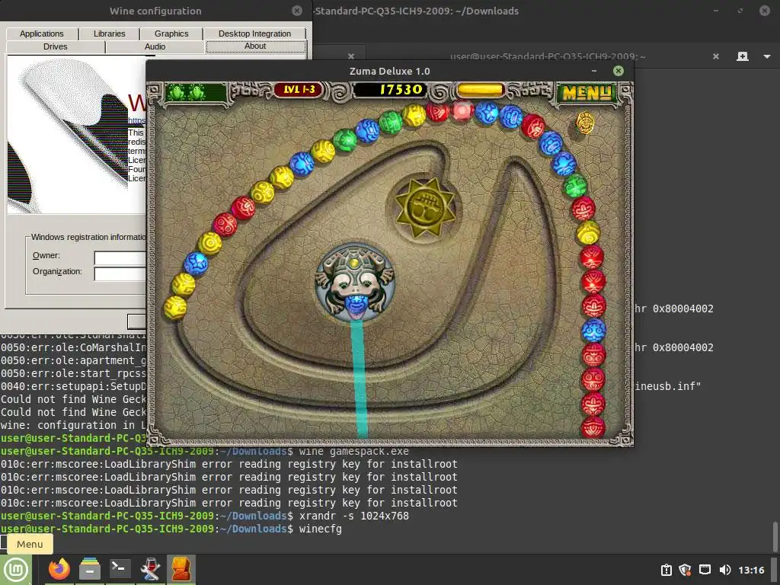Click the LVL 1-3 level indicator
The image size is (780, 585).
pos(299,90)
